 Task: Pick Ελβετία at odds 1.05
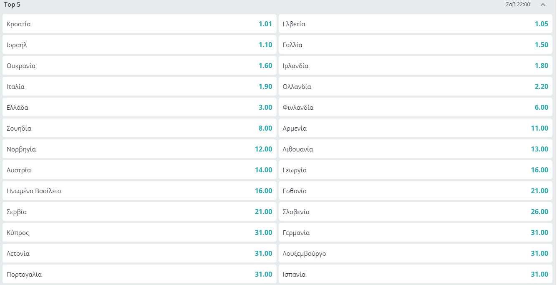point(416,24)
